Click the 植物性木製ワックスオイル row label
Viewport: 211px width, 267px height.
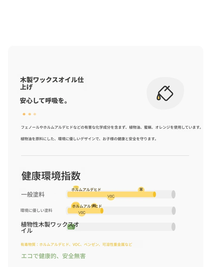50,227
